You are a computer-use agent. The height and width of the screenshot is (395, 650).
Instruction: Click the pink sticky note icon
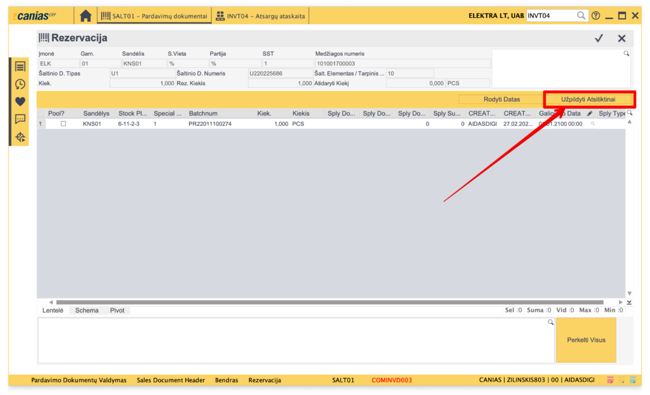(610, 380)
